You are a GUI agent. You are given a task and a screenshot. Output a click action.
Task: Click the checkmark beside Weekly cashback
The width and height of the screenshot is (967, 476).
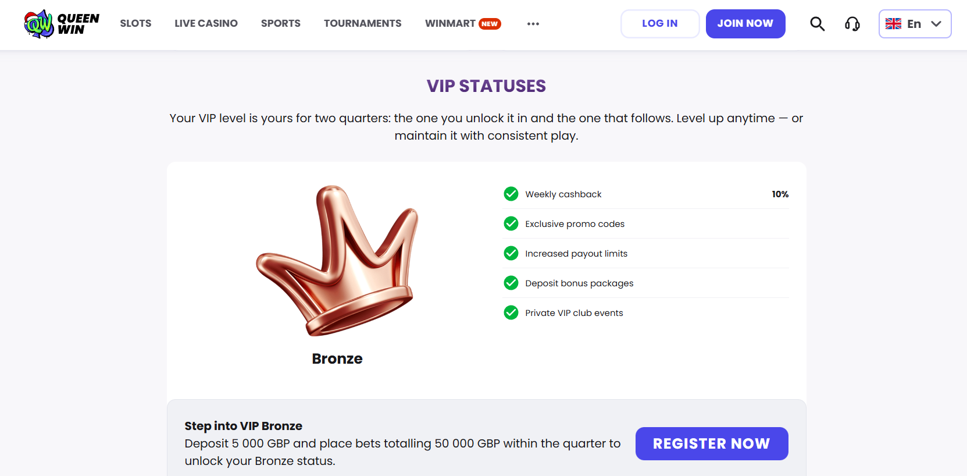pyautogui.click(x=511, y=194)
